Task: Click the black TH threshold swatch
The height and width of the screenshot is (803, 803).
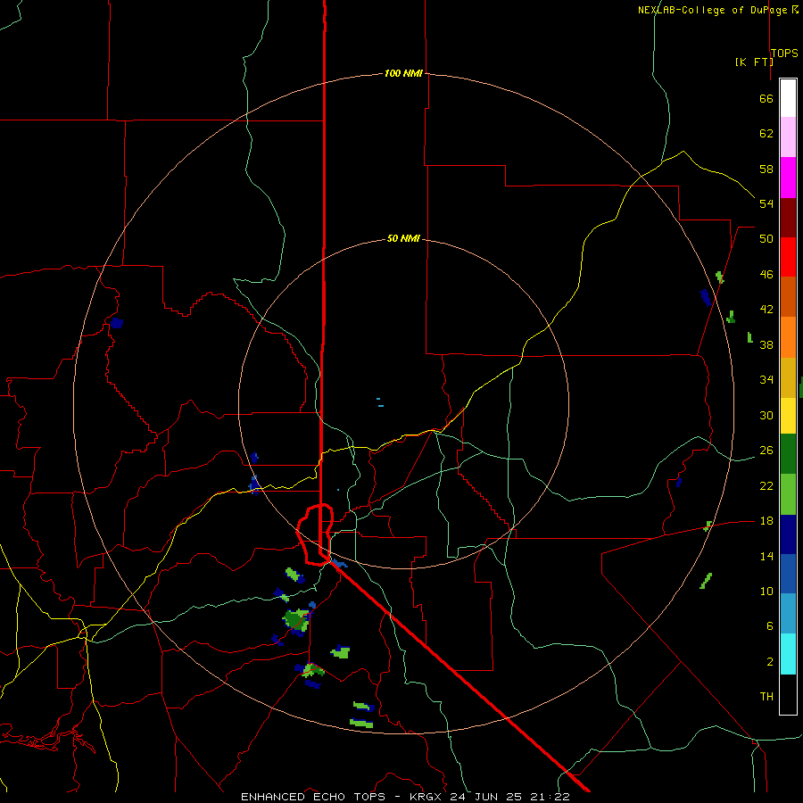Action: [x=788, y=694]
